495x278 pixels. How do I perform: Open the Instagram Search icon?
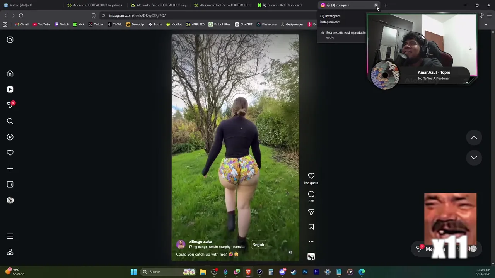(x=10, y=121)
